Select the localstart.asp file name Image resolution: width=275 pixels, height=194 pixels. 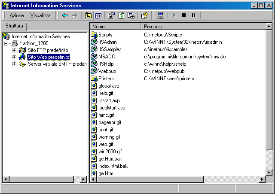(x=112, y=108)
